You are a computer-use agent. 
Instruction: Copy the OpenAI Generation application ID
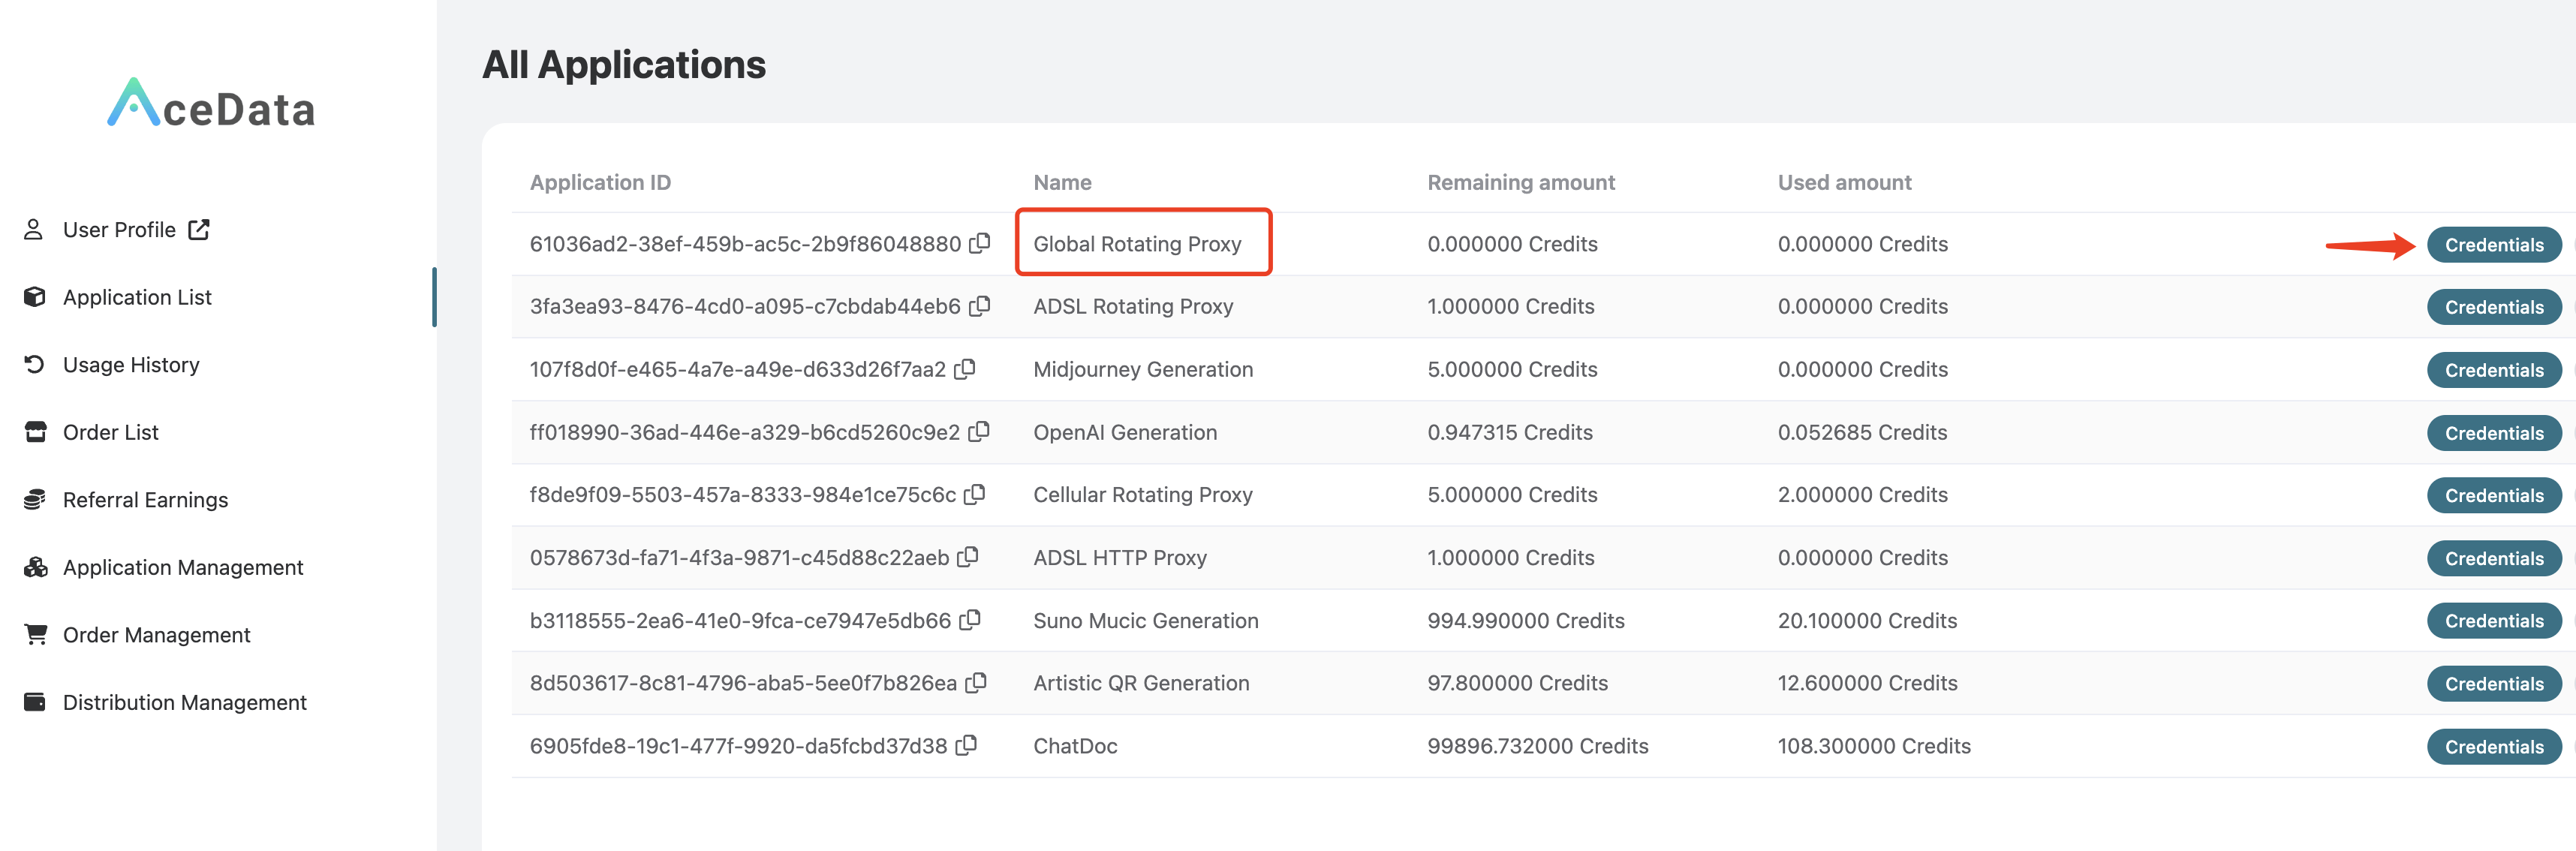click(x=979, y=431)
